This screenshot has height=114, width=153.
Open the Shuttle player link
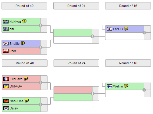tap(14, 44)
